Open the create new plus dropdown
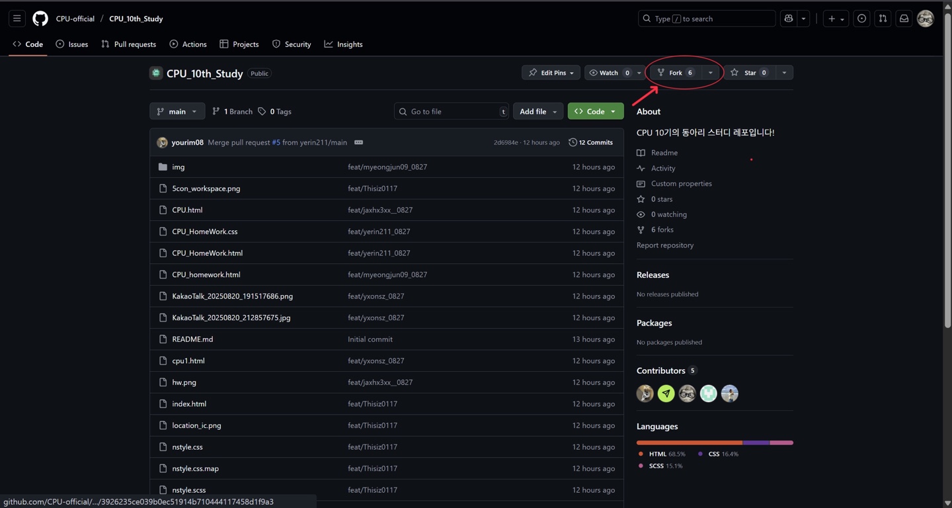952x508 pixels. tap(836, 19)
